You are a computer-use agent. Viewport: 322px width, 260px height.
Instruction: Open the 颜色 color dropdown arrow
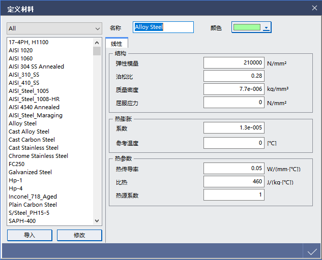[266, 27]
